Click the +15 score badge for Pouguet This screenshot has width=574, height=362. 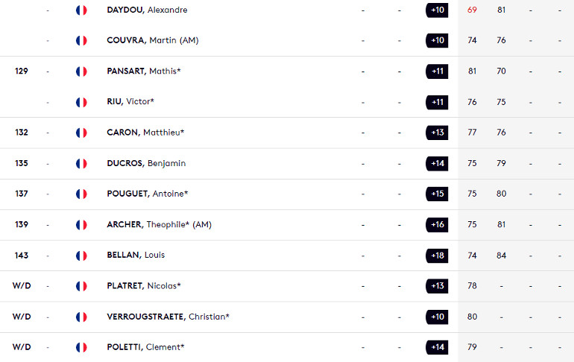tap(437, 194)
